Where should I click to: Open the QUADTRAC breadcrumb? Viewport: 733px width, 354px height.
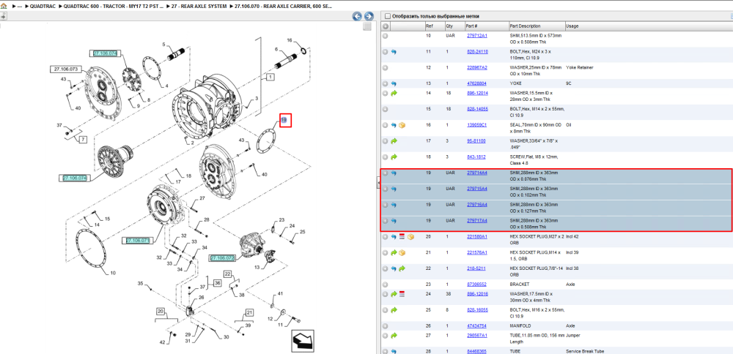point(42,7)
